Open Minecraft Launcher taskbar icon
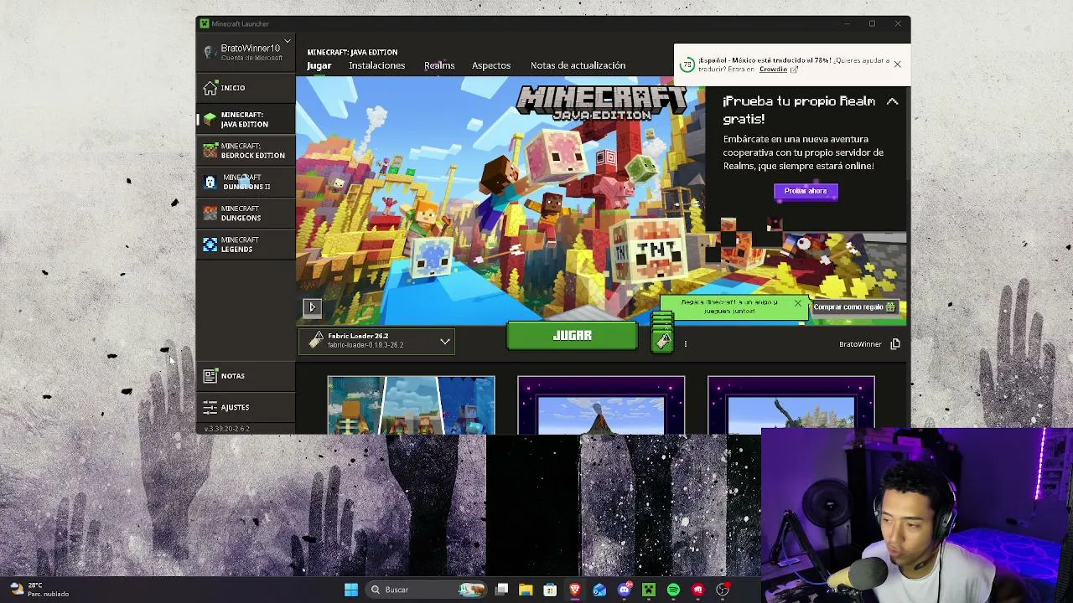The width and height of the screenshot is (1073, 603). tap(649, 590)
